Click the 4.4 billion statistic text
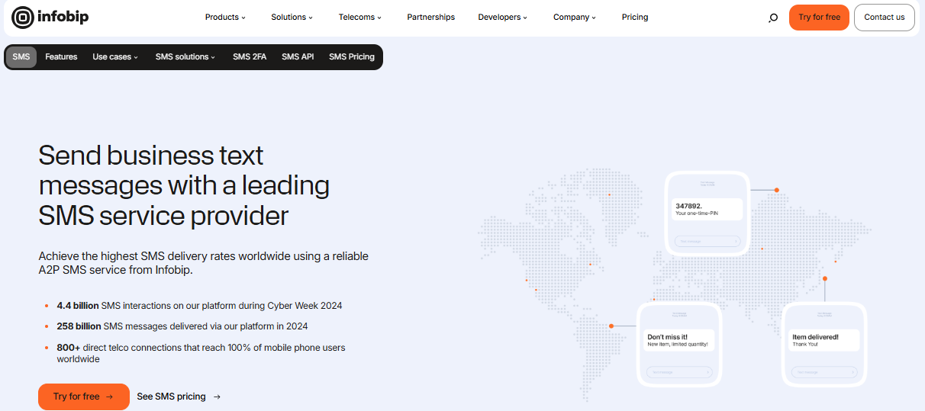Screen dimensions: 925x411 (x=199, y=306)
